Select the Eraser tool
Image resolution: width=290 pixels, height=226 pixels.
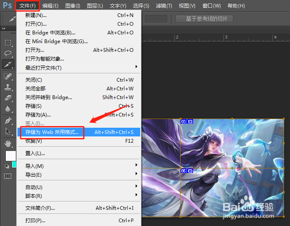click(x=8, y=98)
